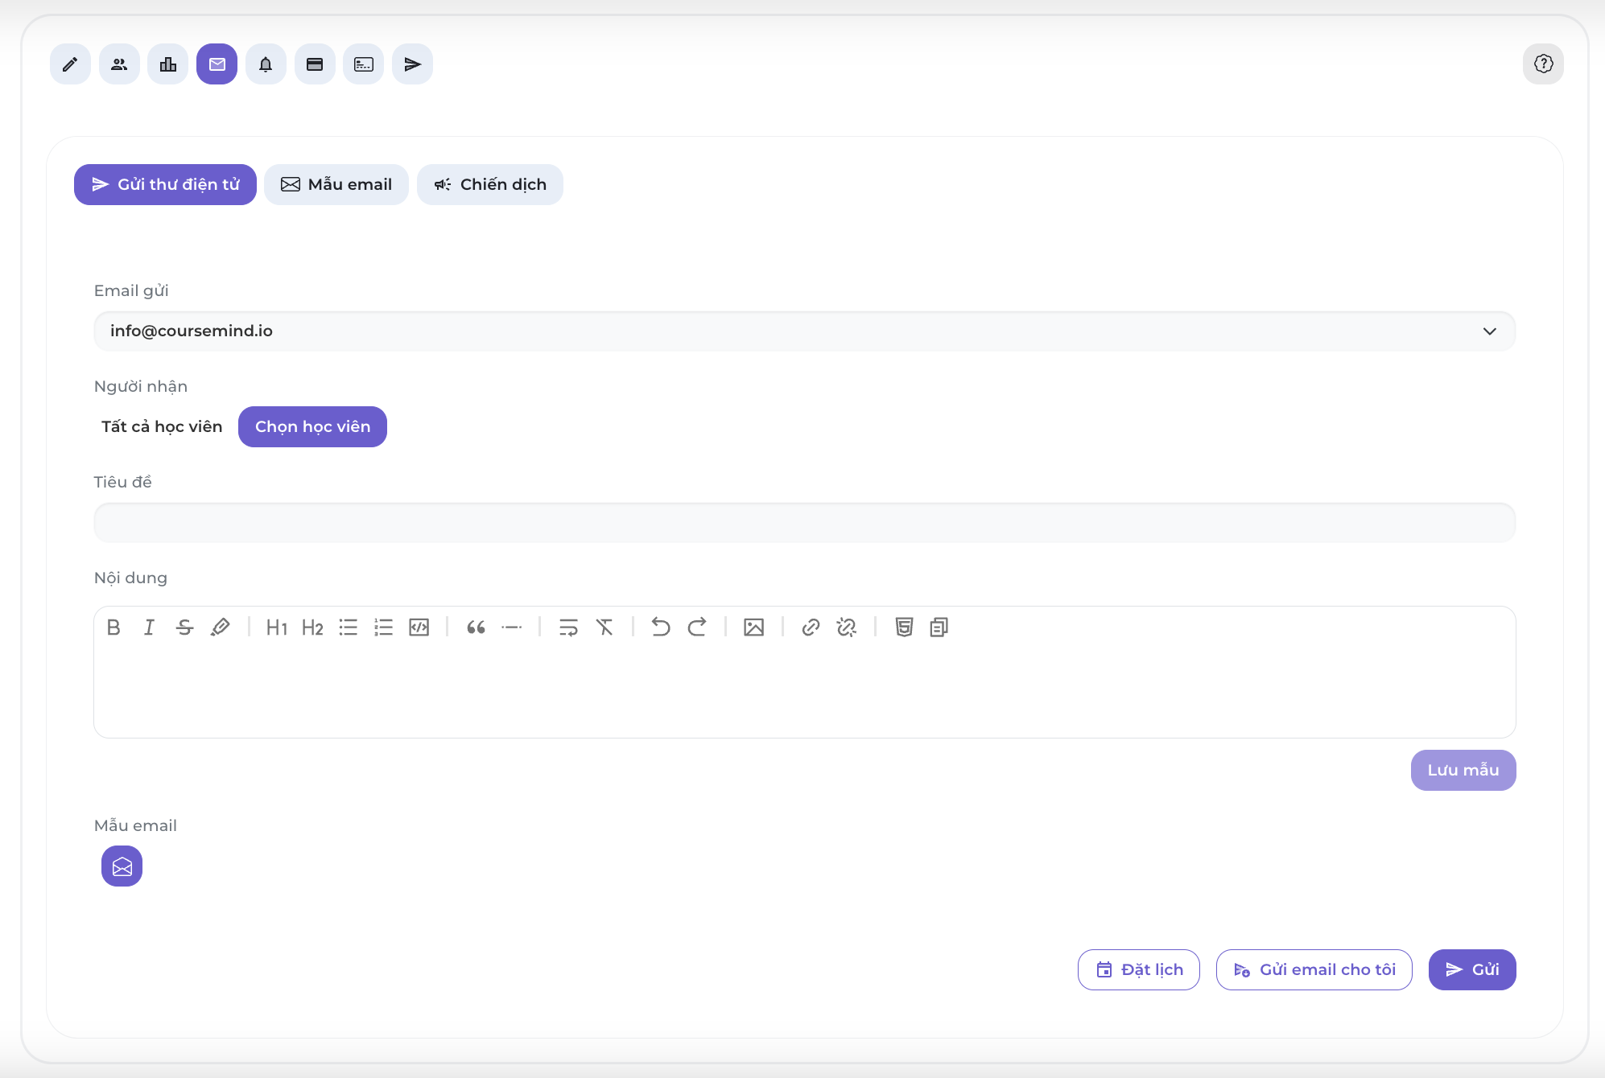
Task: Apply Heading 1 style
Action: pos(277,627)
